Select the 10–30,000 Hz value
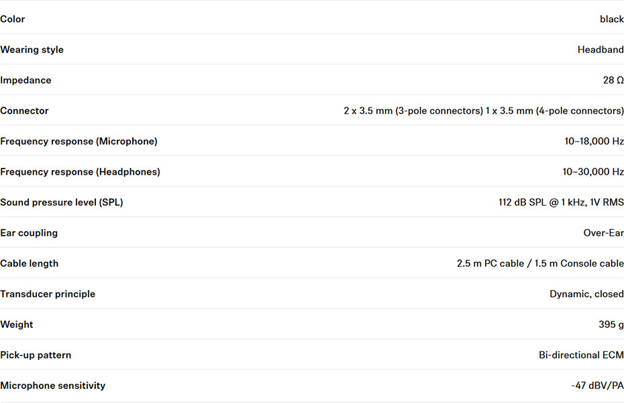Viewport: 624px width, 403px height. [x=593, y=172]
